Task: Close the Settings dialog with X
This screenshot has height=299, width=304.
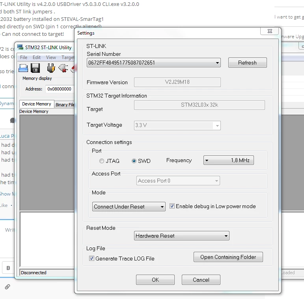Action: [270, 31]
